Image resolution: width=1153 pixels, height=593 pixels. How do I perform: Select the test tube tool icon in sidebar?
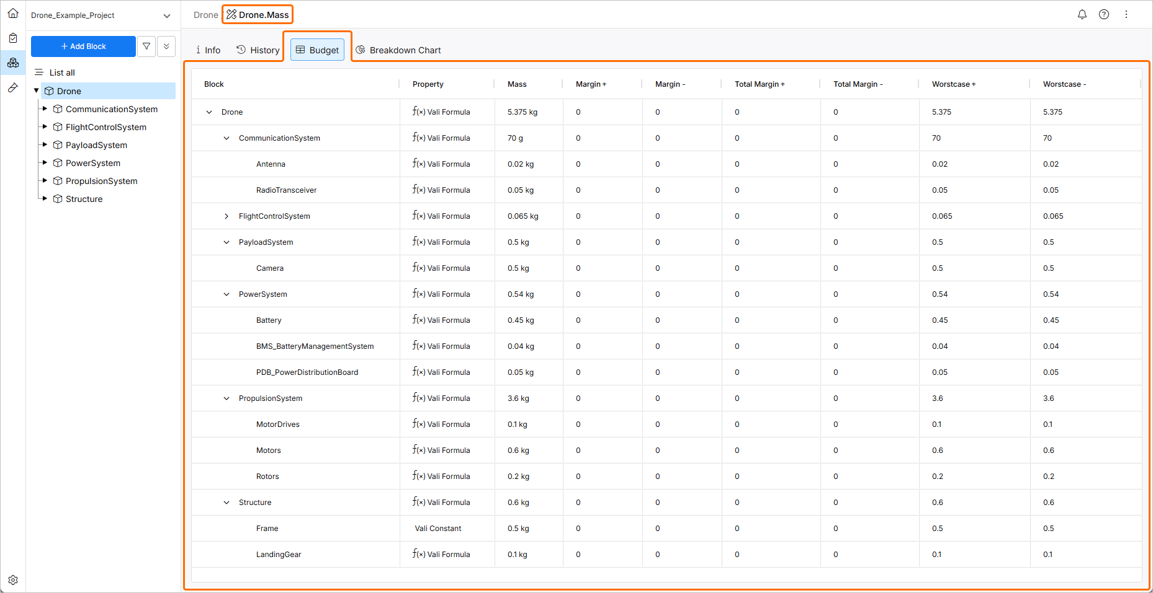[x=13, y=87]
